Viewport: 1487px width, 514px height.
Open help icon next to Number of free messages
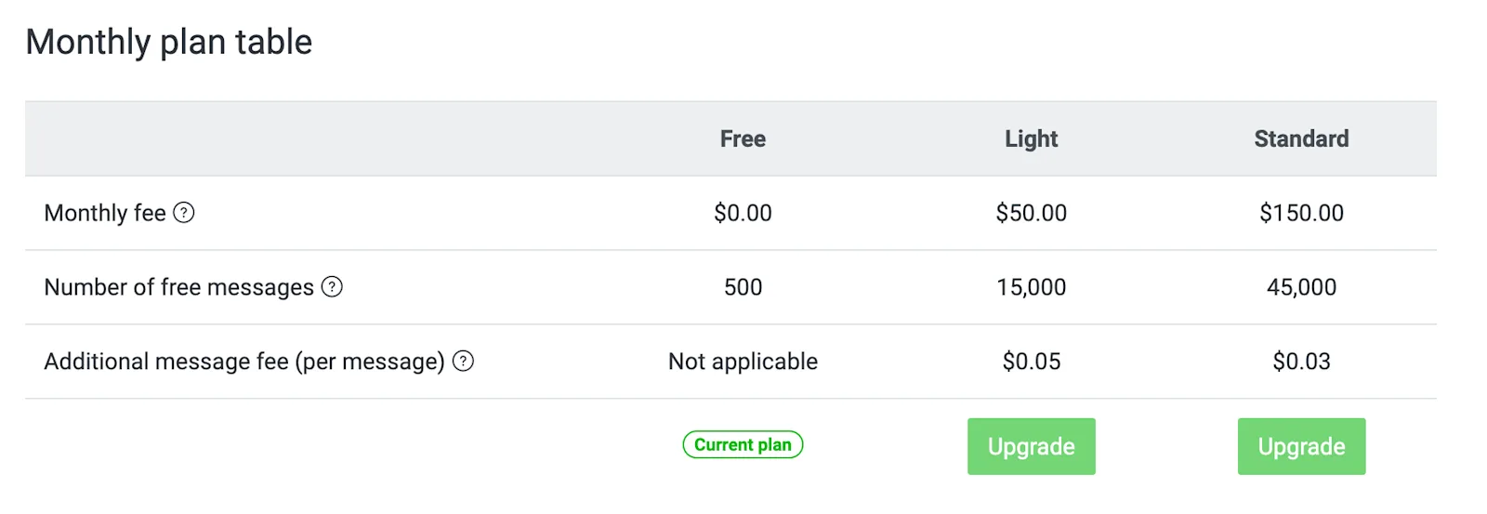332,287
